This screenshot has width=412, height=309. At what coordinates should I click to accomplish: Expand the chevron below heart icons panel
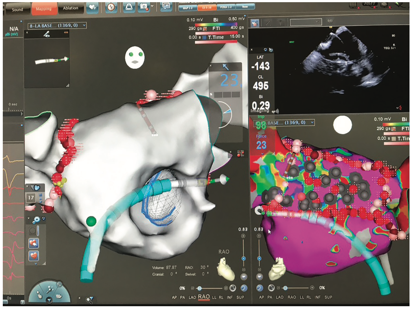(36, 264)
